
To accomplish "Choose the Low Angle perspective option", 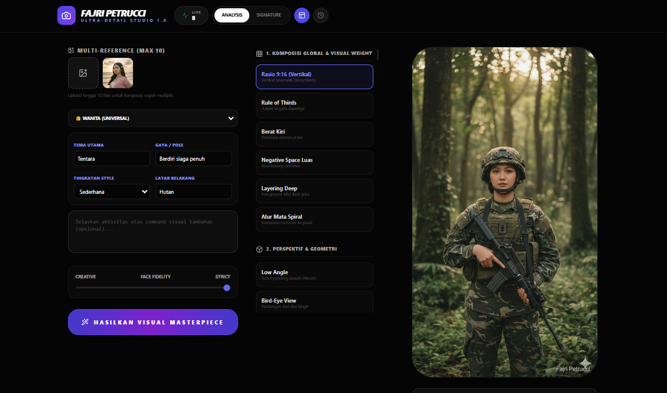I will [314, 275].
